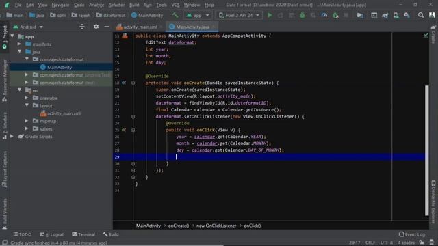
Task: Start debugging with the green bug icon
Action: point(302,15)
